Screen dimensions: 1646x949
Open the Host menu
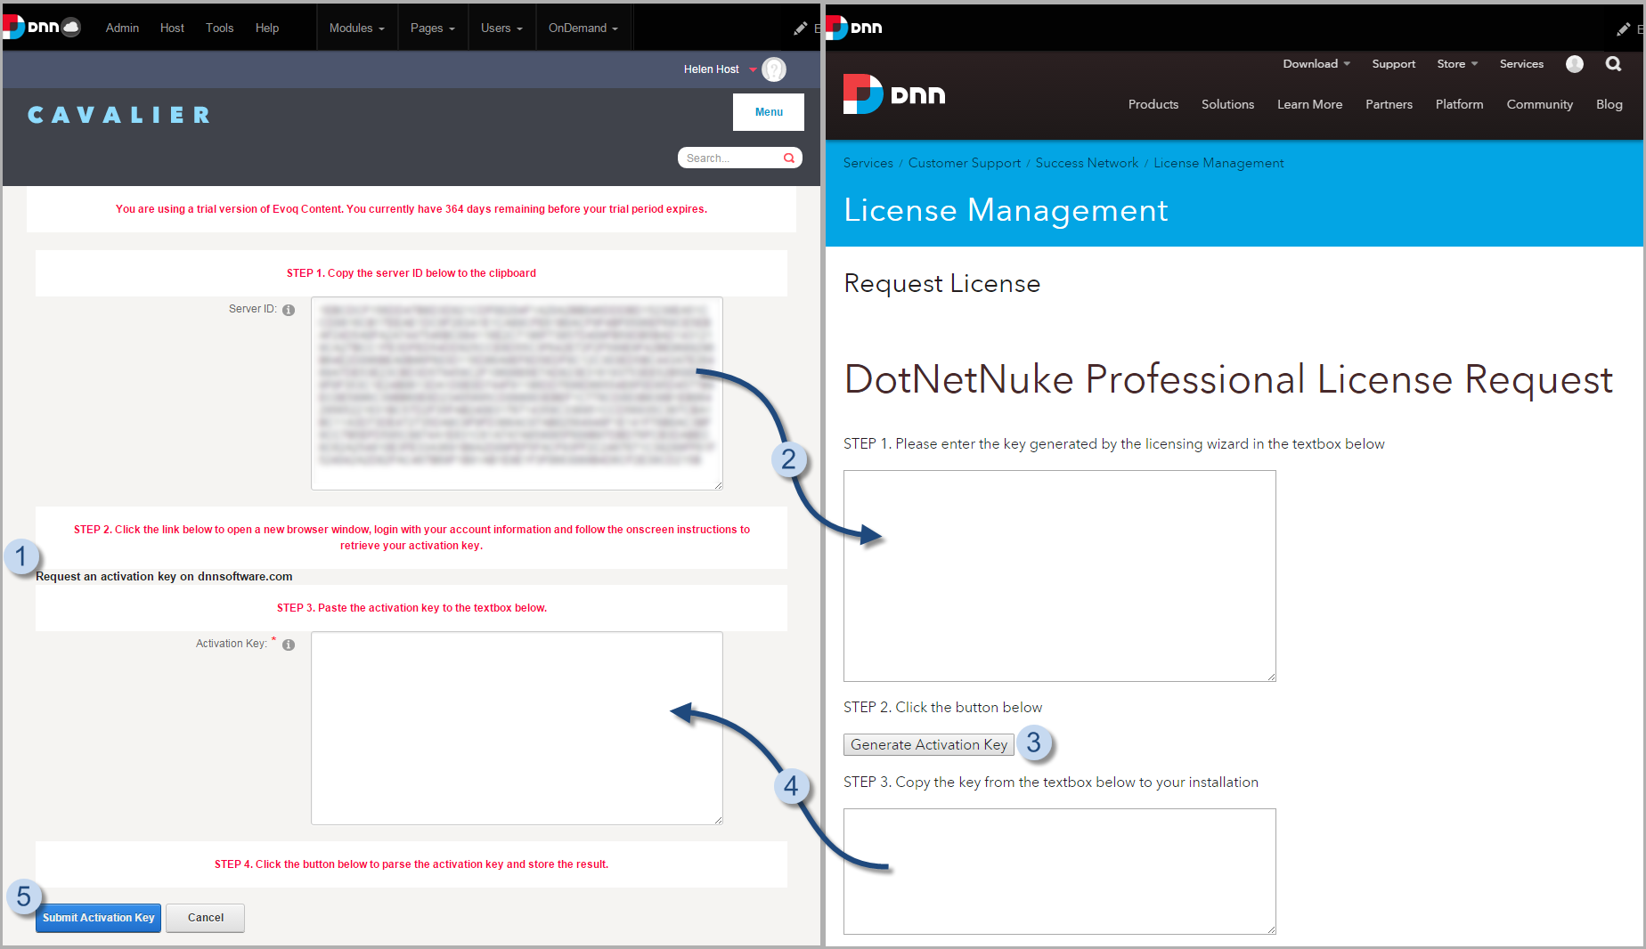(172, 28)
